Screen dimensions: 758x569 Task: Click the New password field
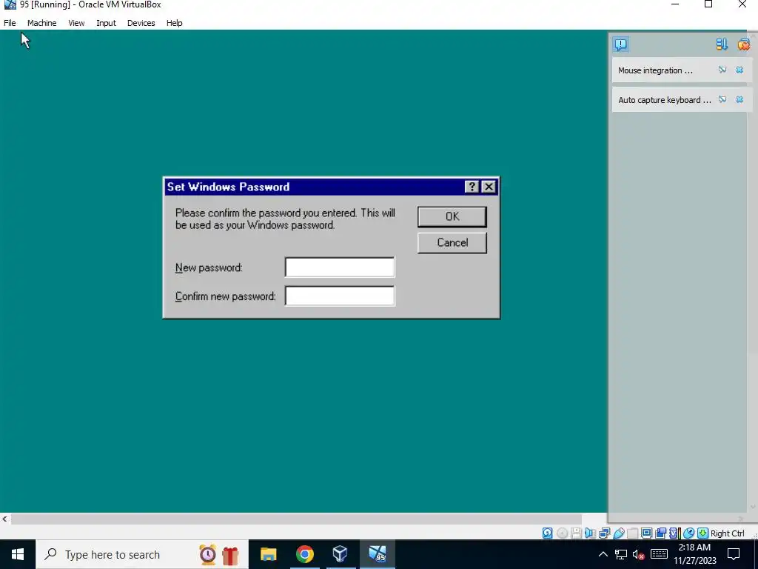pos(340,267)
